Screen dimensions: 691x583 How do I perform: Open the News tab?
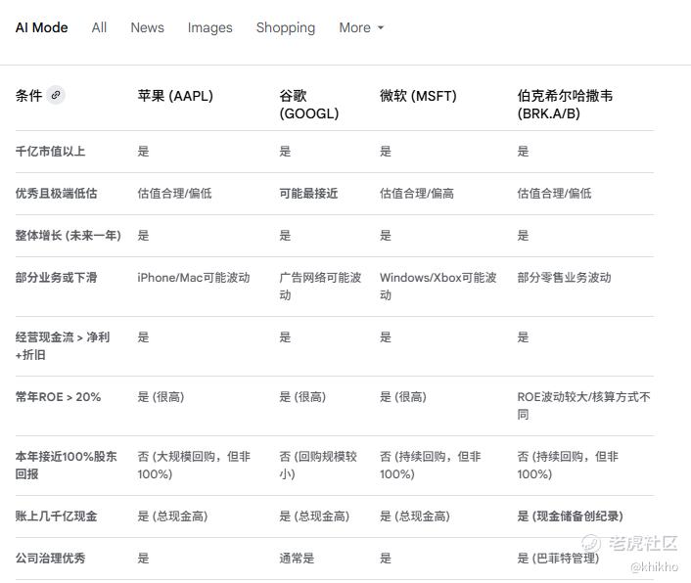(147, 27)
